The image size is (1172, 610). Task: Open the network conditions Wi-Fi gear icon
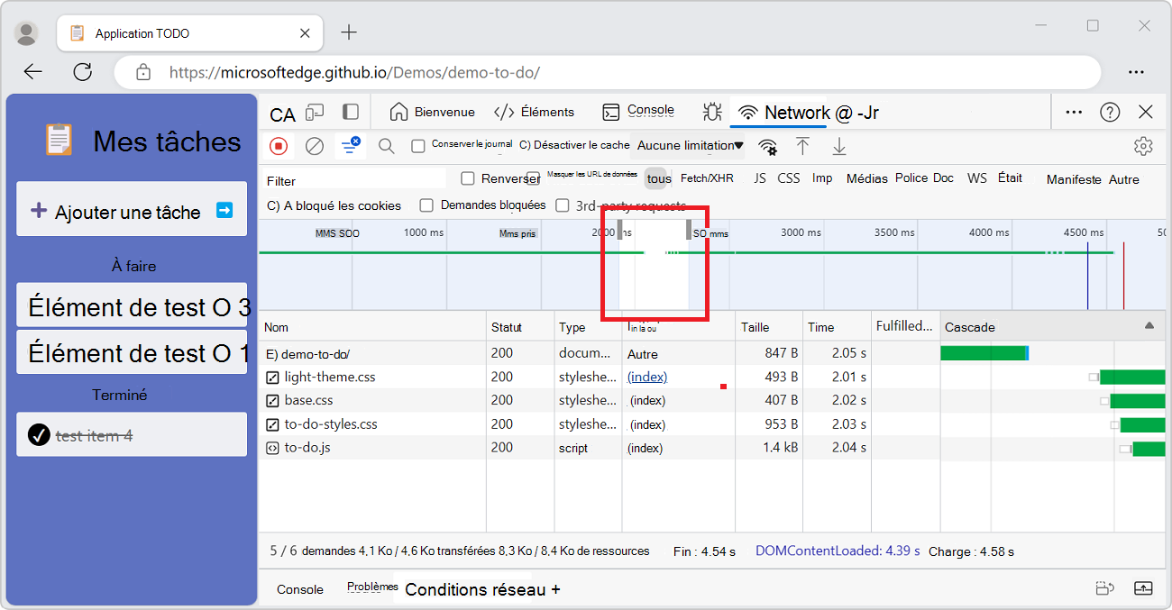point(767,146)
